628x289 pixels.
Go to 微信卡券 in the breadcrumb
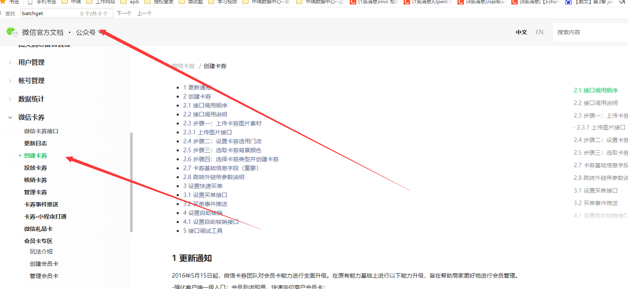click(183, 66)
